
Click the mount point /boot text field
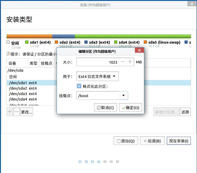pos(98,96)
